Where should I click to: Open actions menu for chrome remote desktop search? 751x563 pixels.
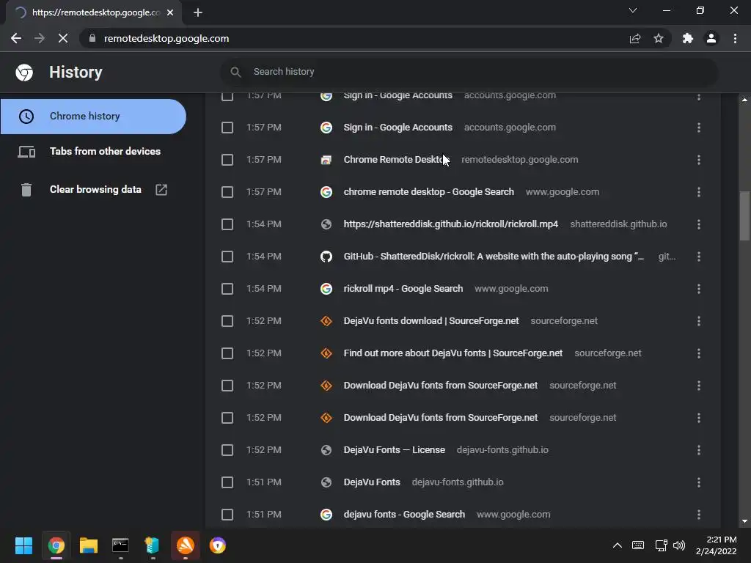pos(699,192)
